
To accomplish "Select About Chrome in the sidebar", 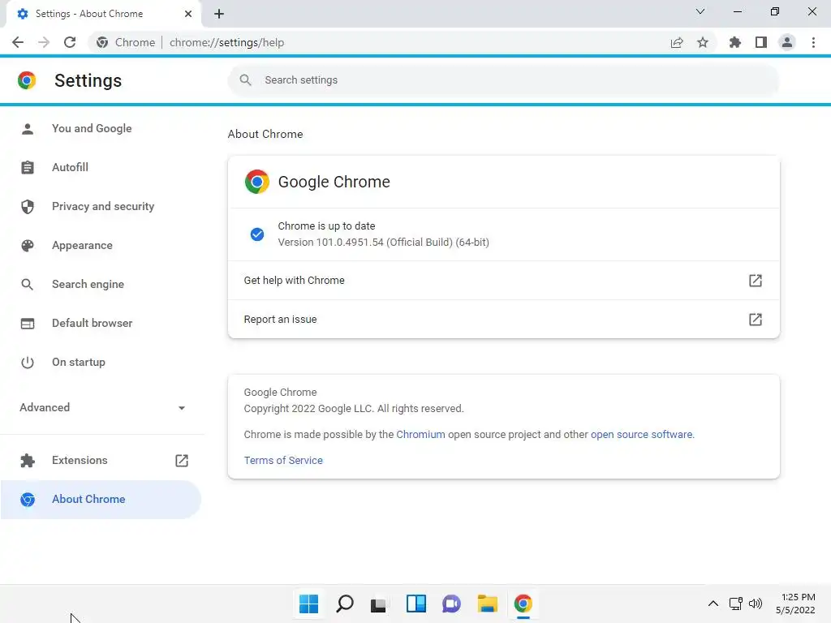I will (x=101, y=500).
